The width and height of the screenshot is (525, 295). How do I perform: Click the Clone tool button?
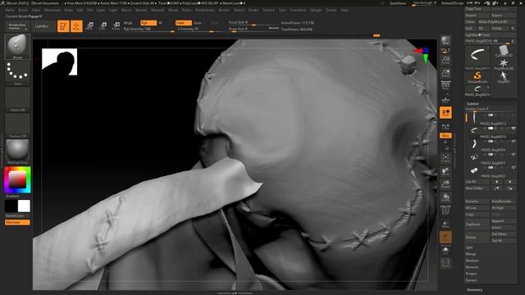click(x=470, y=22)
